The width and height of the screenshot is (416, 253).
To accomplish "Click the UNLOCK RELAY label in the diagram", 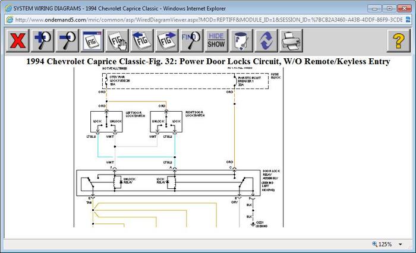I will (130, 181).
